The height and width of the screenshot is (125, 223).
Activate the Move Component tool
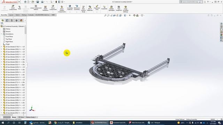click(53, 8)
